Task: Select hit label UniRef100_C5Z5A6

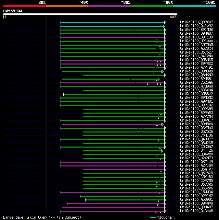Action: (x=196, y=83)
